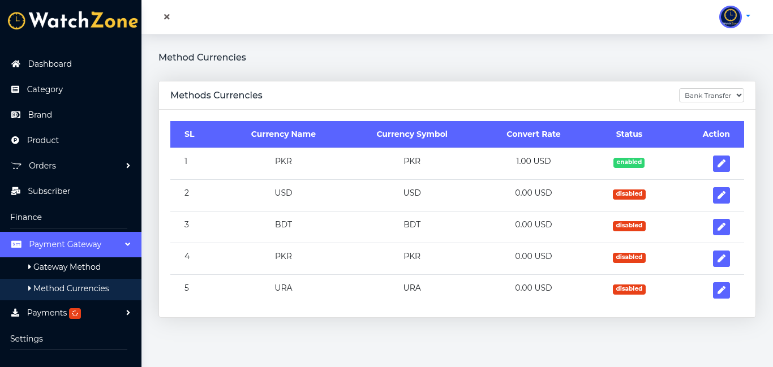Click the WatchZone logo
Viewport: 773px width, 367px height.
click(x=72, y=20)
